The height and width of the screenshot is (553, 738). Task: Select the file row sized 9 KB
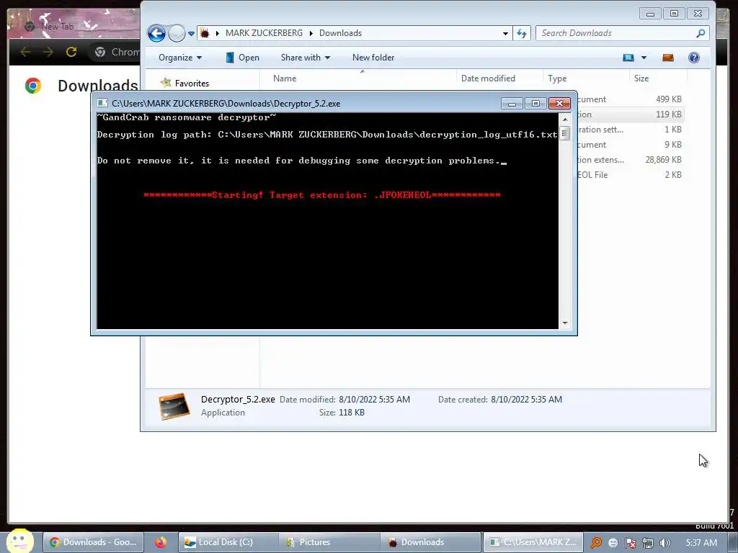(630, 144)
